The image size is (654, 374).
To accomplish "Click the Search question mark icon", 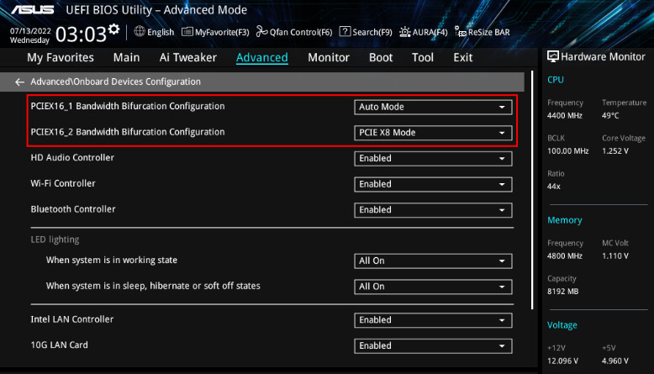I will coord(345,32).
